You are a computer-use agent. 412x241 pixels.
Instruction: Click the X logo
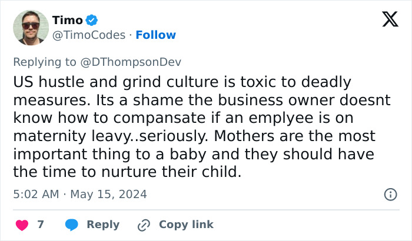pos(386,21)
